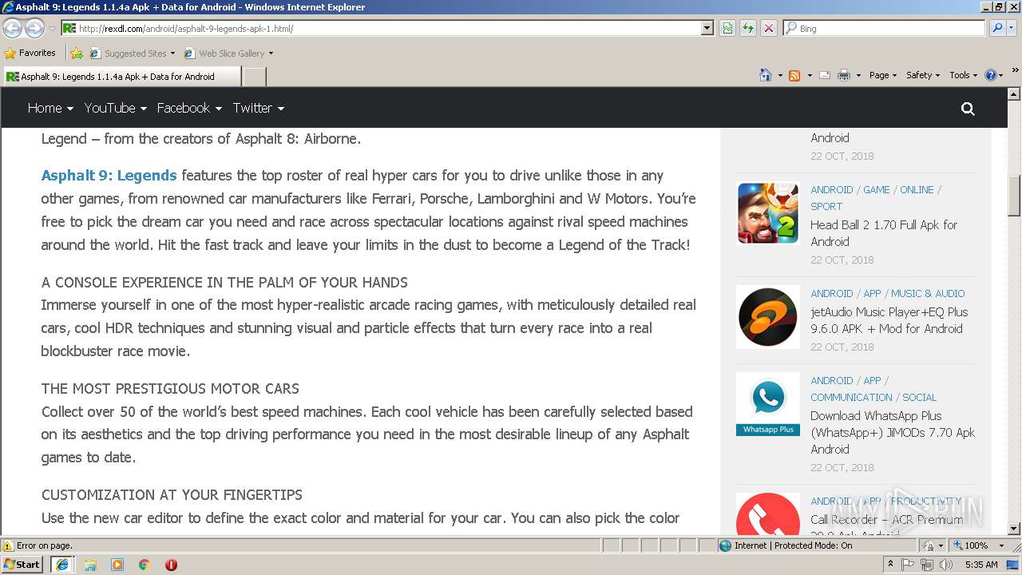Image resolution: width=1022 pixels, height=575 pixels.
Task: Click the Action Center flag tray icon
Action: point(908,565)
